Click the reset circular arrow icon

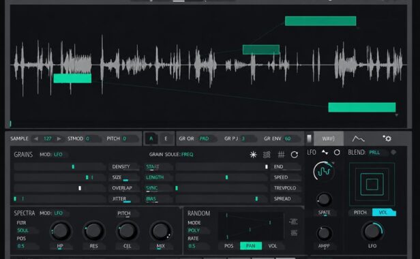coord(295,155)
